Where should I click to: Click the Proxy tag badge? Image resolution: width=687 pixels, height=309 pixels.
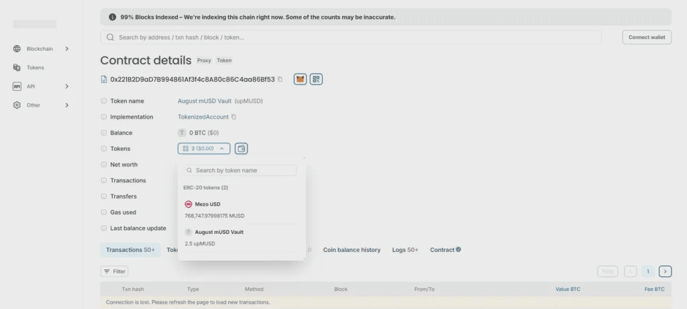coord(204,60)
